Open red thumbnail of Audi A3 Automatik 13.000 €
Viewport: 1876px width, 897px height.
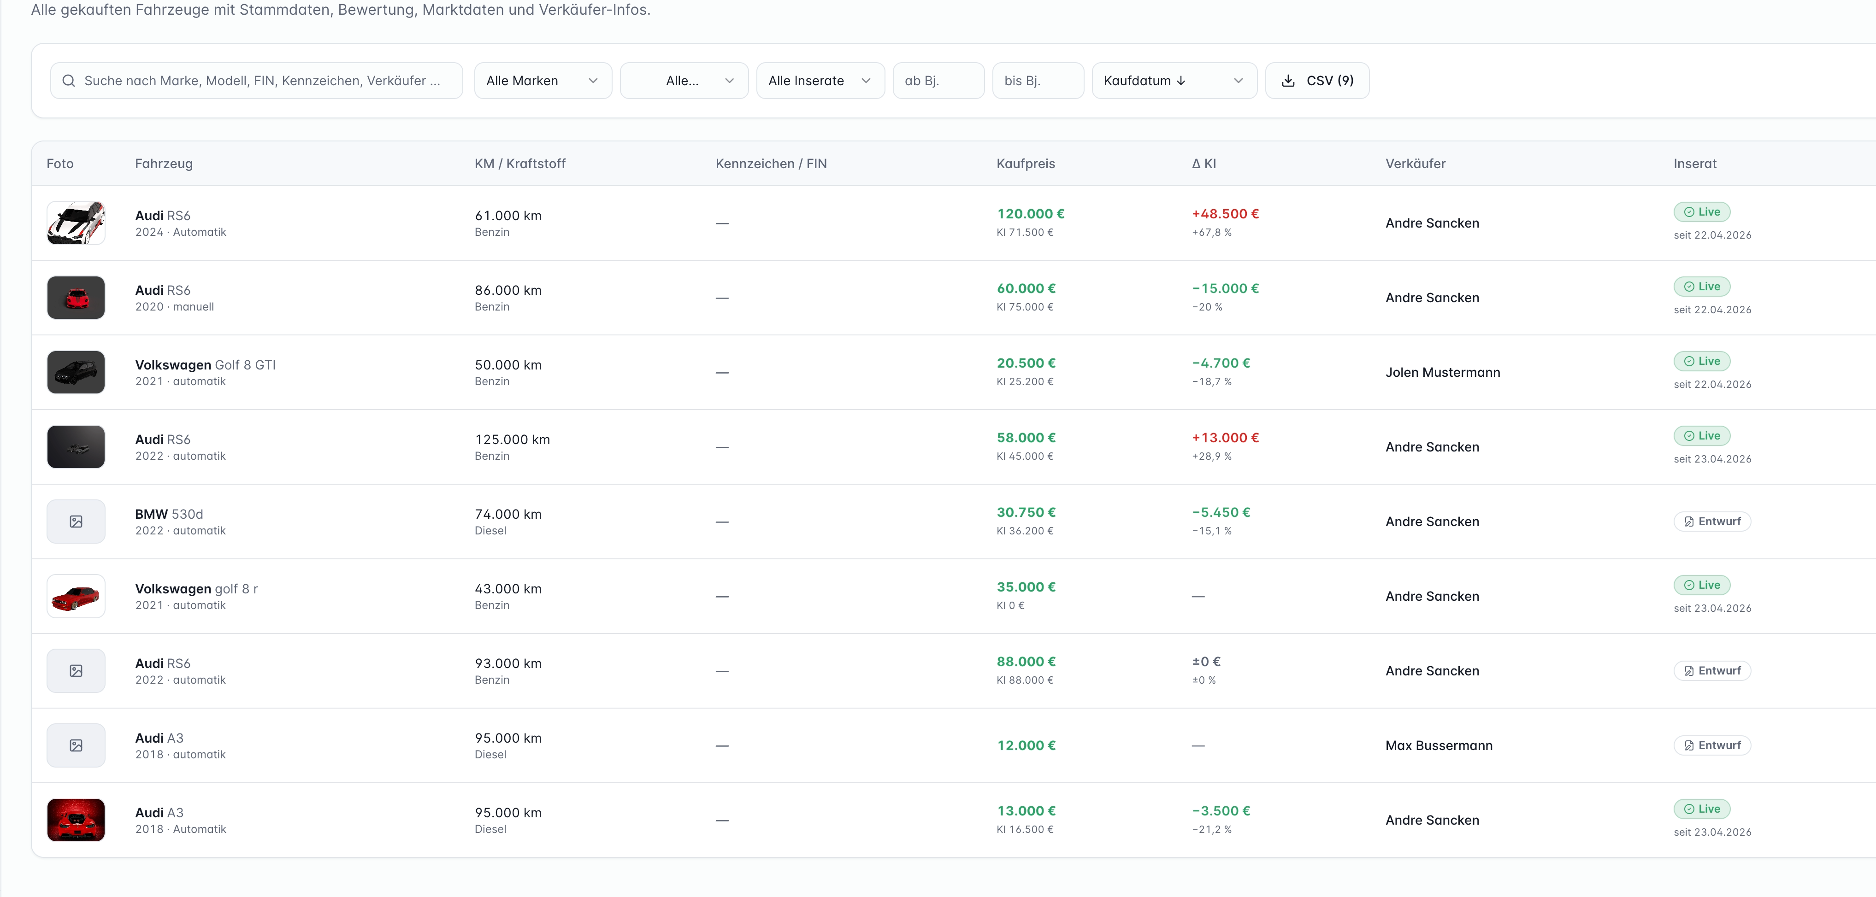coord(76,820)
